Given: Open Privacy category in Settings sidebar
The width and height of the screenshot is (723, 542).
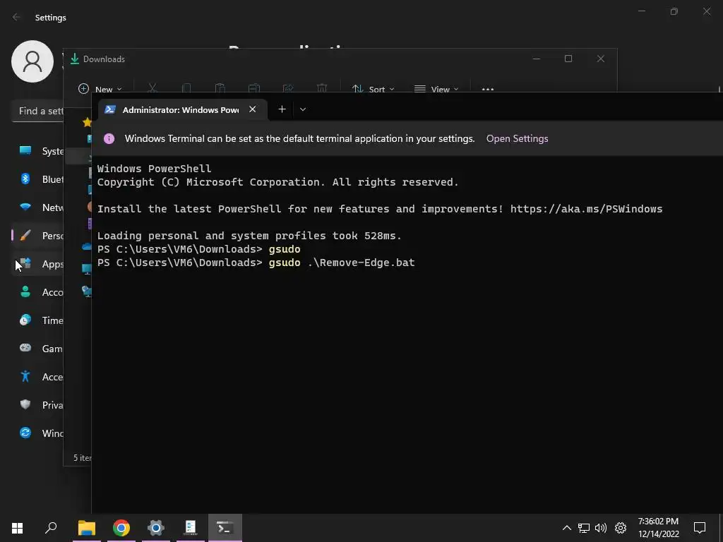Looking at the screenshot, I should (x=37, y=404).
